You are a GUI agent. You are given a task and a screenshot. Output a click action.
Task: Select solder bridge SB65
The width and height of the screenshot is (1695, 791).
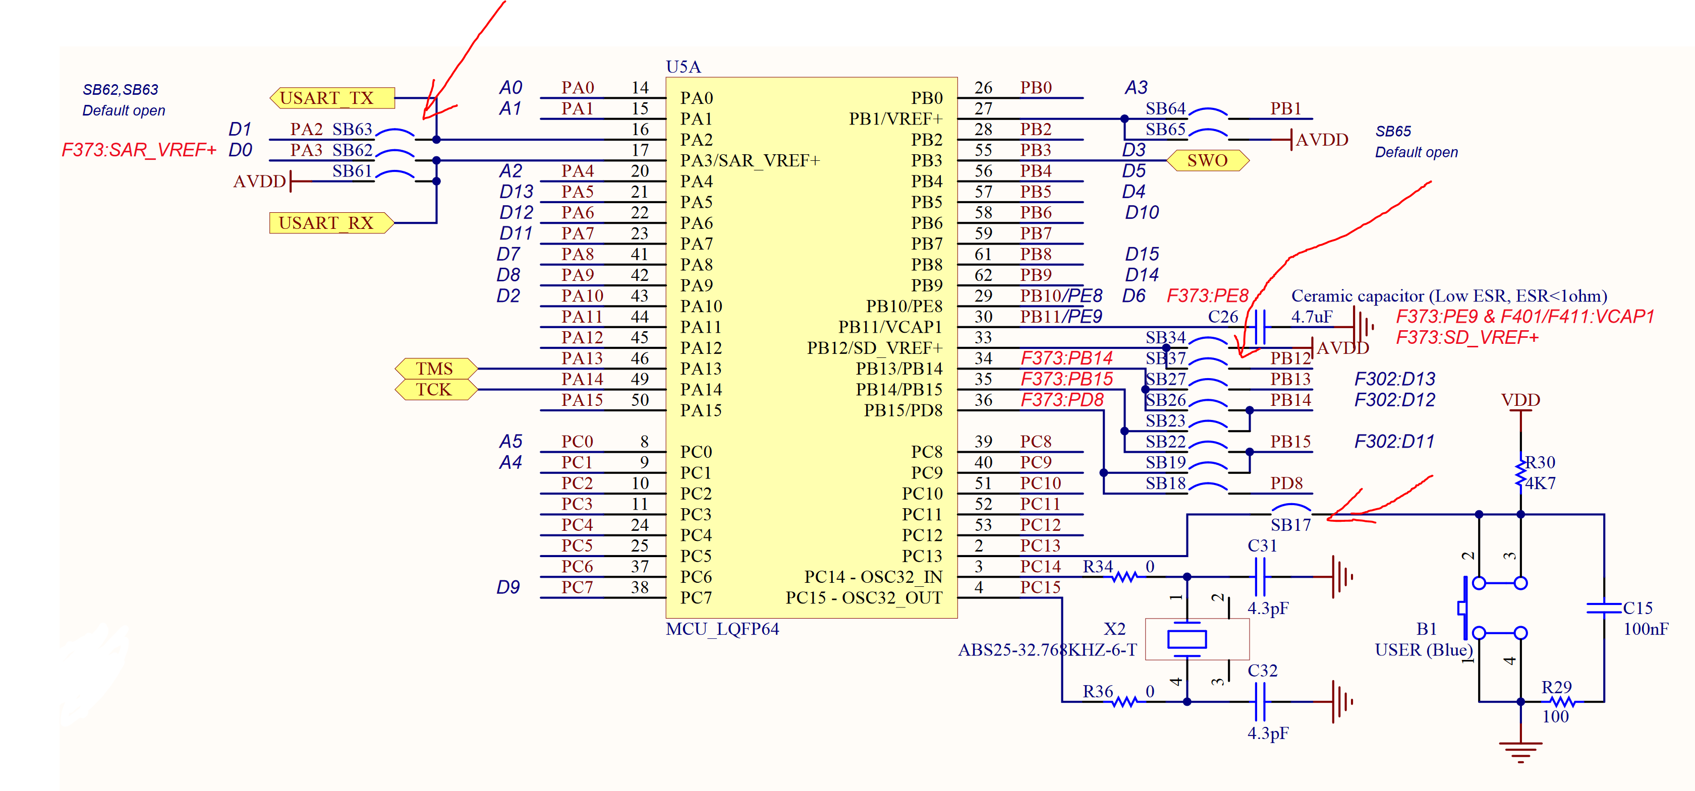[x=1208, y=134]
